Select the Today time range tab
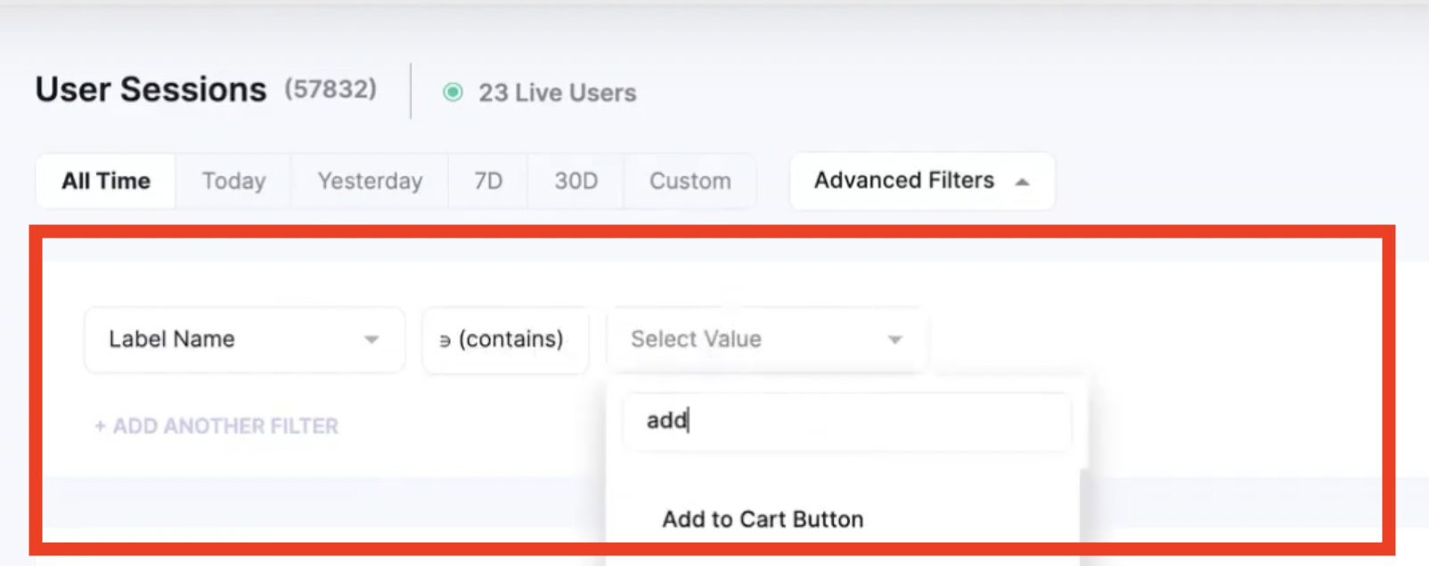The image size is (1429, 566). pos(233,181)
